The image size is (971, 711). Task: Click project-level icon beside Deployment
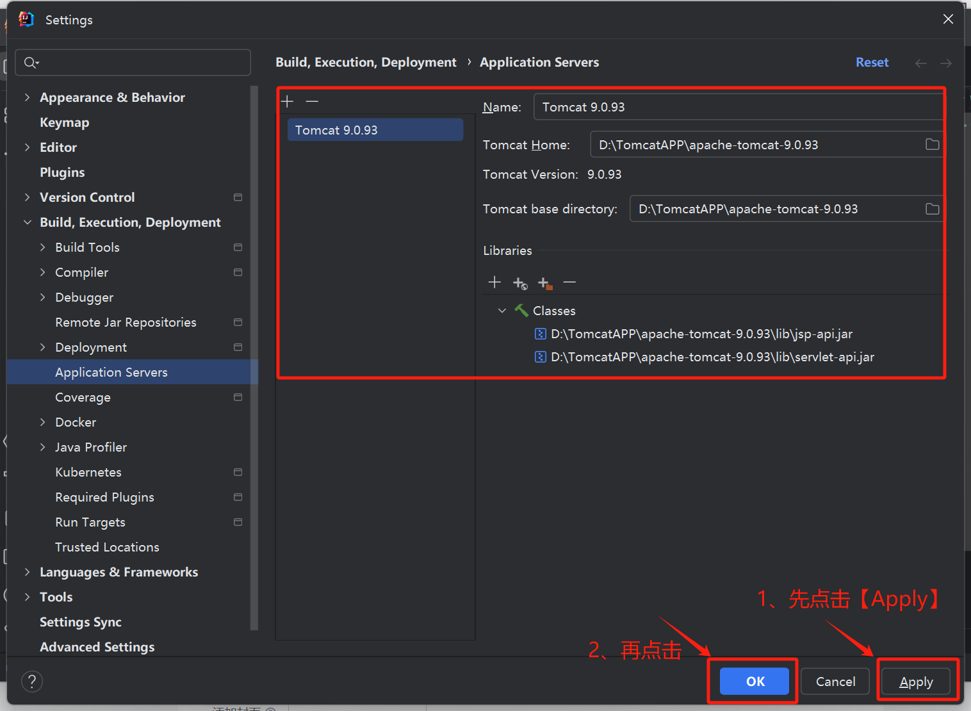point(238,347)
